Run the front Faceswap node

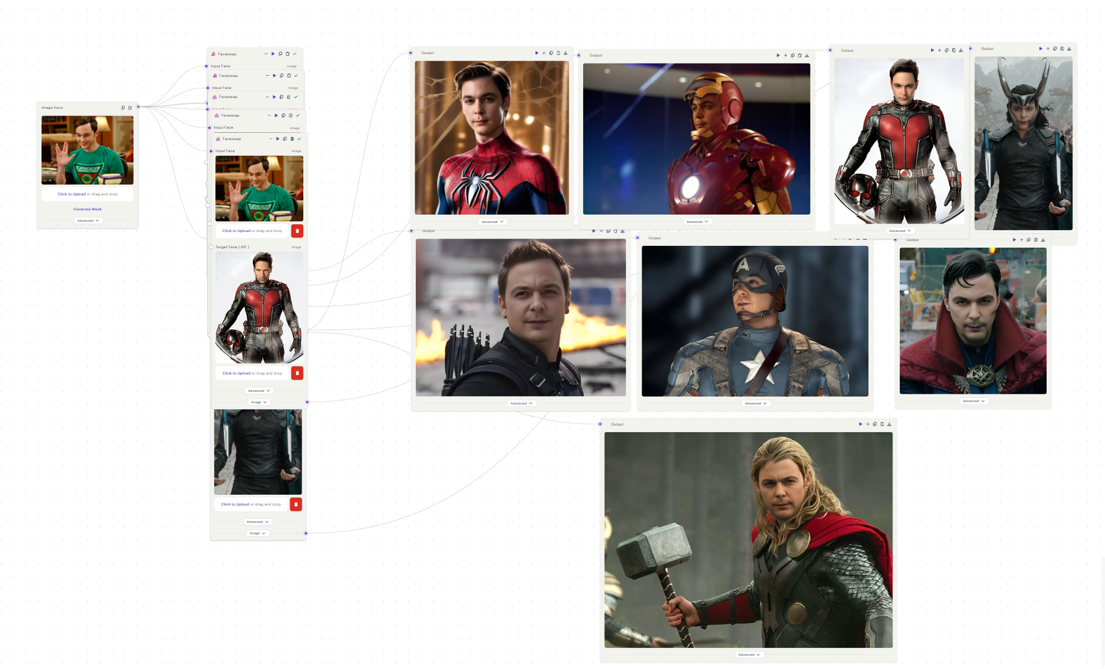pyautogui.click(x=277, y=139)
